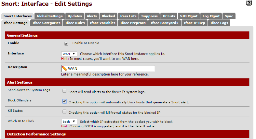Click the 'Which IP to Block' label

click(x=21, y=121)
